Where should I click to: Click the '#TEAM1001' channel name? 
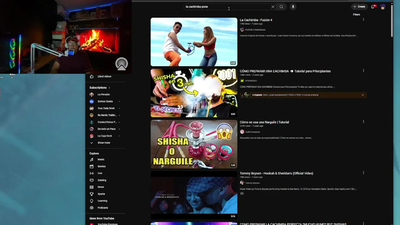click(x=251, y=81)
